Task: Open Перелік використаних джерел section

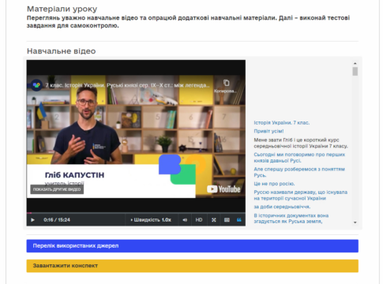Action: (192, 246)
